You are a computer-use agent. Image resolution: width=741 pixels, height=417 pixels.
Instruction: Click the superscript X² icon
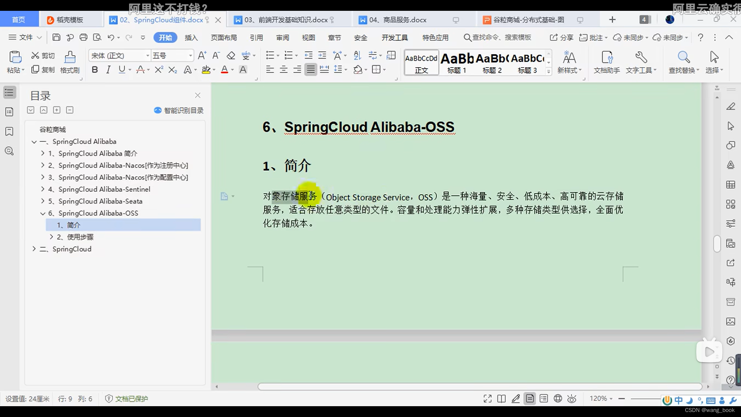click(159, 69)
